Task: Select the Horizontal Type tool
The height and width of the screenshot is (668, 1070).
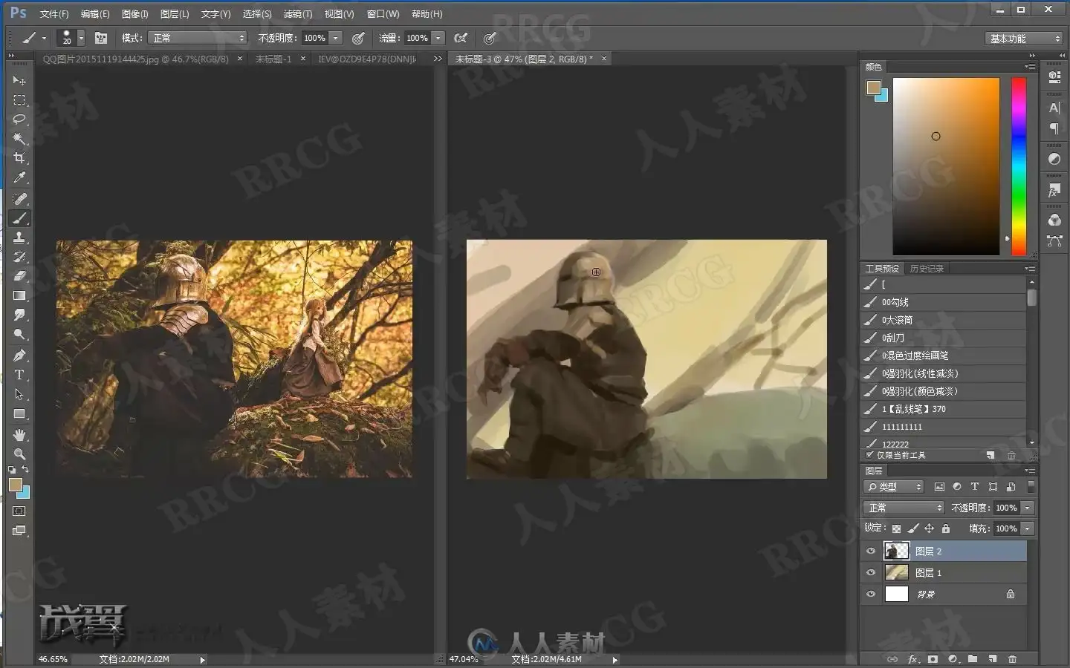Action: tap(19, 375)
